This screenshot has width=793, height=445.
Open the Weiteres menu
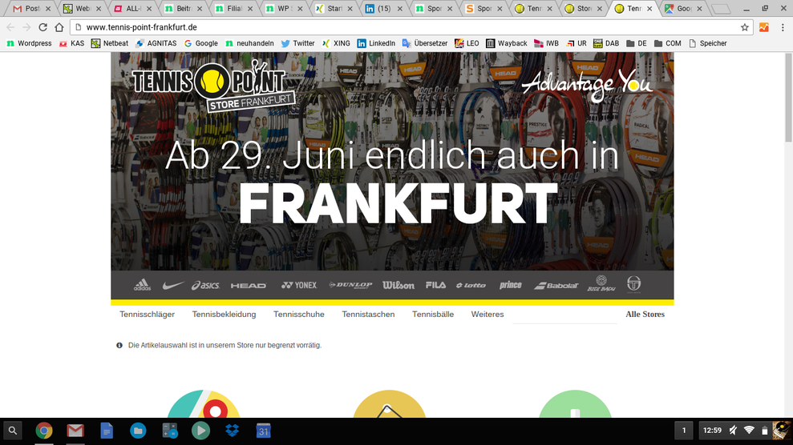pyautogui.click(x=488, y=315)
